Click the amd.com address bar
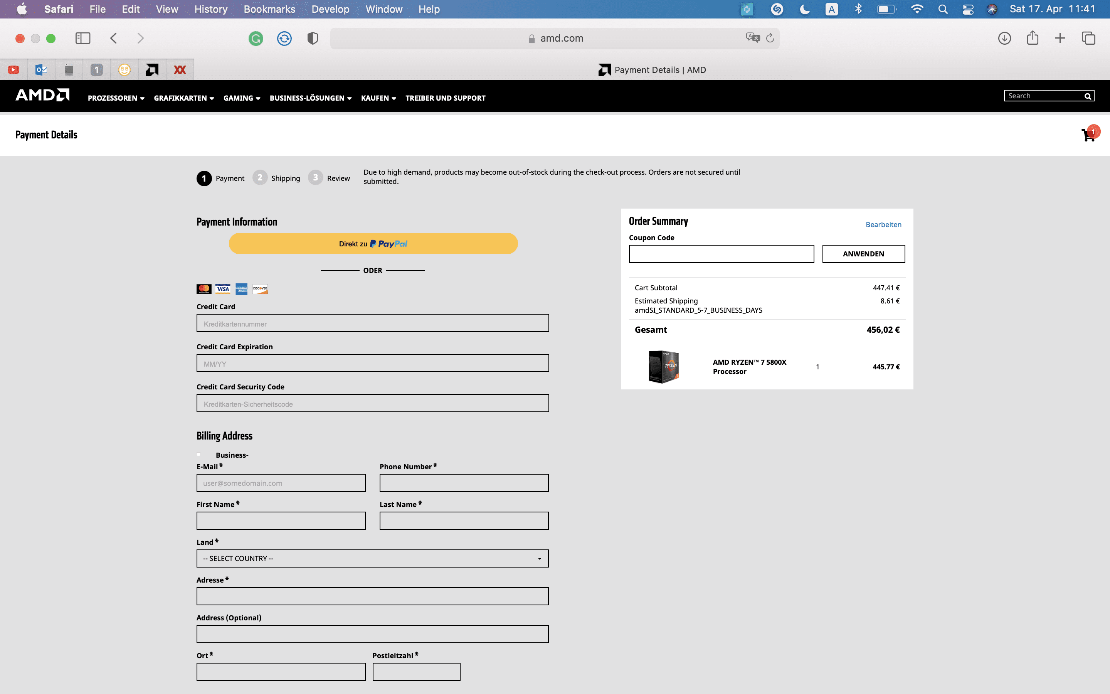Viewport: 1110px width, 694px height. [555, 38]
